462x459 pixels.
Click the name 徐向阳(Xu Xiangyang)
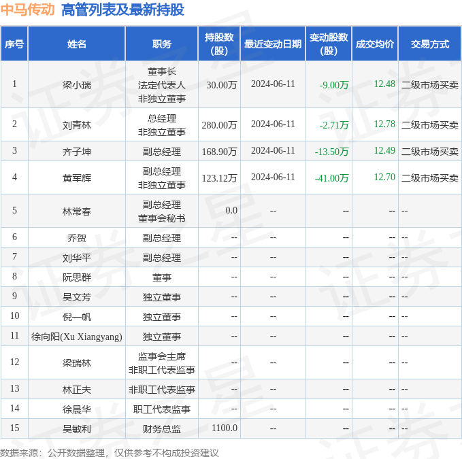tap(77, 337)
